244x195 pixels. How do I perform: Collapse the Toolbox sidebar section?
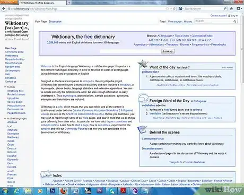5,87
